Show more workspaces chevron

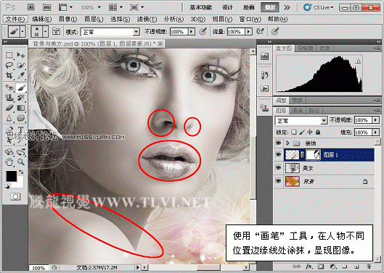[x=287, y=7]
